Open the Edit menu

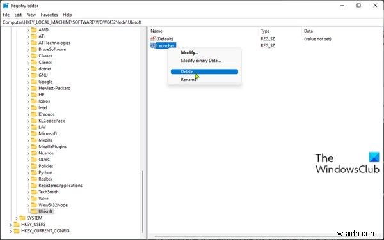pos(18,15)
